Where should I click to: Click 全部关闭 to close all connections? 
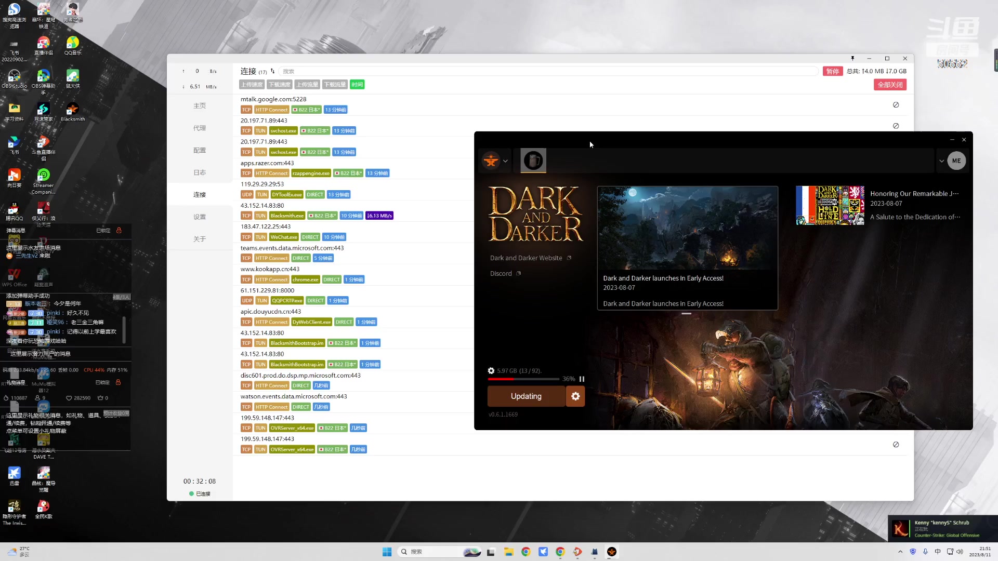890,85
